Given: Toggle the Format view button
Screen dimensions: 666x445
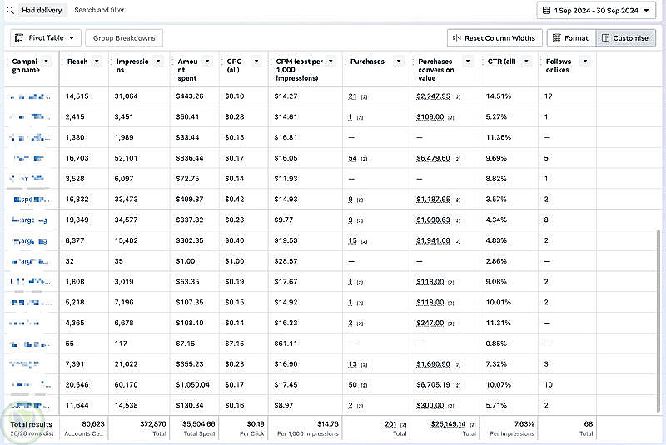Looking at the screenshot, I should point(569,37).
